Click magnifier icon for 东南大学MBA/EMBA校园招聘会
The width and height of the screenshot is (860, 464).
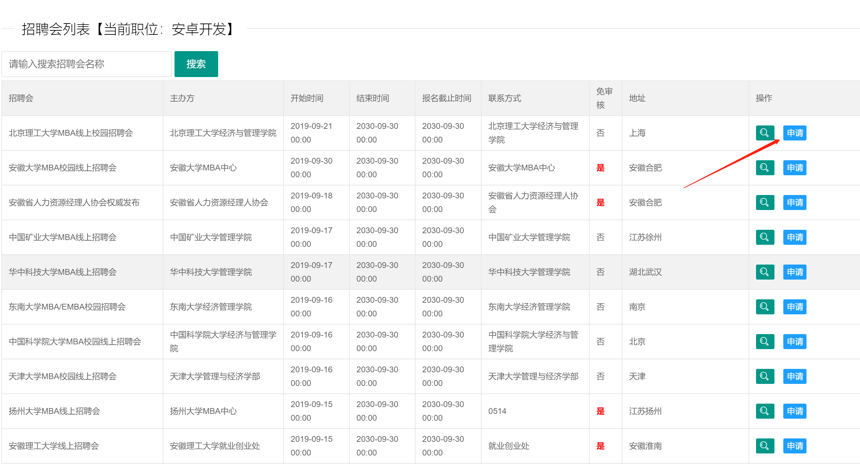tap(765, 307)
